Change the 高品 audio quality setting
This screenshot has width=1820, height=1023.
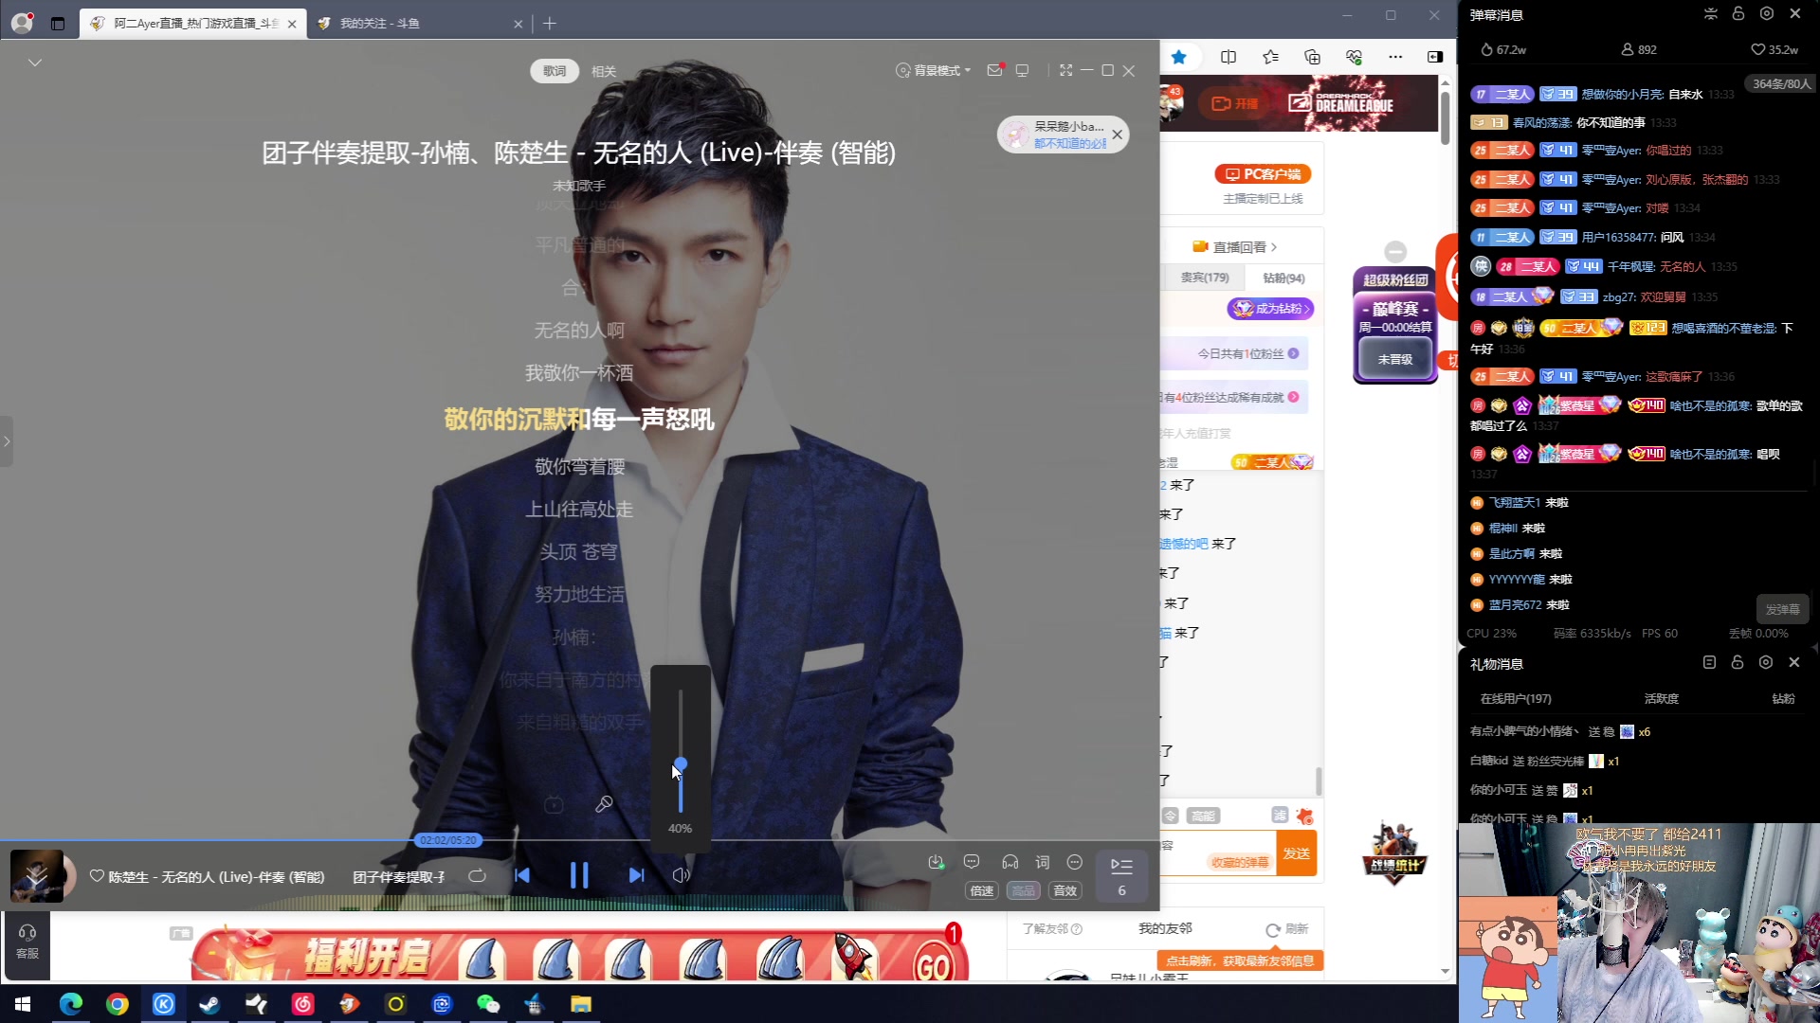tap(1024, 890)
